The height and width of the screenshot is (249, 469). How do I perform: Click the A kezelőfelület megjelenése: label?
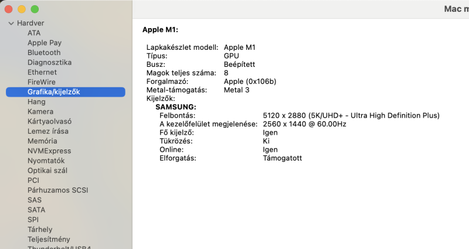209,124
